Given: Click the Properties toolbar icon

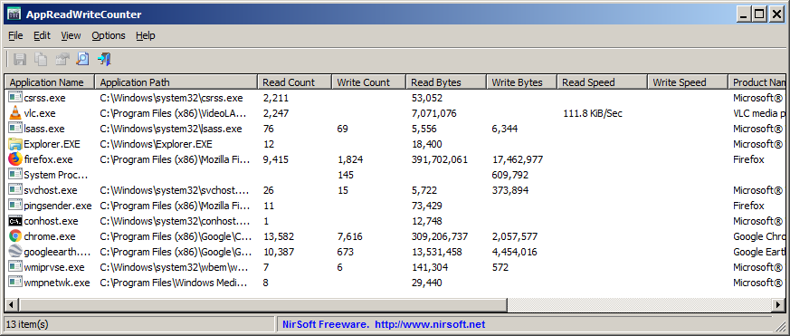Looking at the screenshot, I should point(62,60).
